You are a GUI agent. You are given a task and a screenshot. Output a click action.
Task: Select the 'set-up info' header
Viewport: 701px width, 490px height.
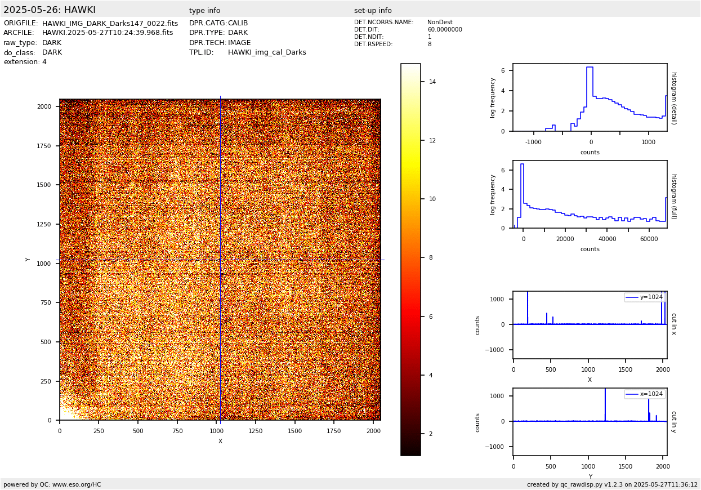[373, 11]
